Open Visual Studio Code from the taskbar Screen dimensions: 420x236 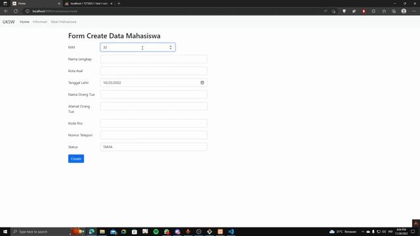tap(231, 231)
